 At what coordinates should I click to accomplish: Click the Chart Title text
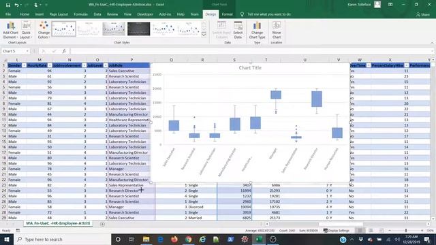(x=250, y=68)
